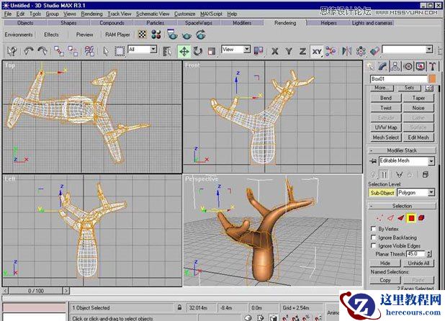Screen dimensions: 445x321
Task: Open the checkered Material/Map Browser icon
Action: (x=142, y=35)
